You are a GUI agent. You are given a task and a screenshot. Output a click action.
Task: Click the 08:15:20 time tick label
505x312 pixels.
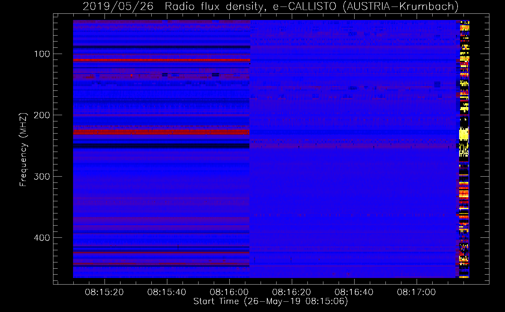point(104,292)
